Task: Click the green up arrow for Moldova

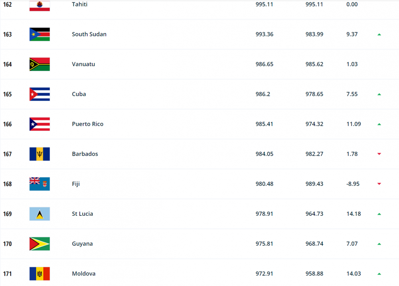Action: click(379, 274)
